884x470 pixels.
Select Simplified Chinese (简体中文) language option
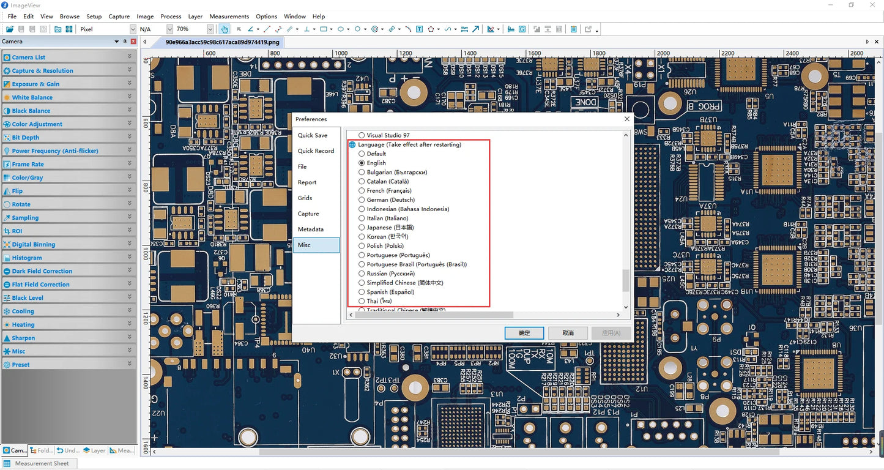click(x=362, y=283)
